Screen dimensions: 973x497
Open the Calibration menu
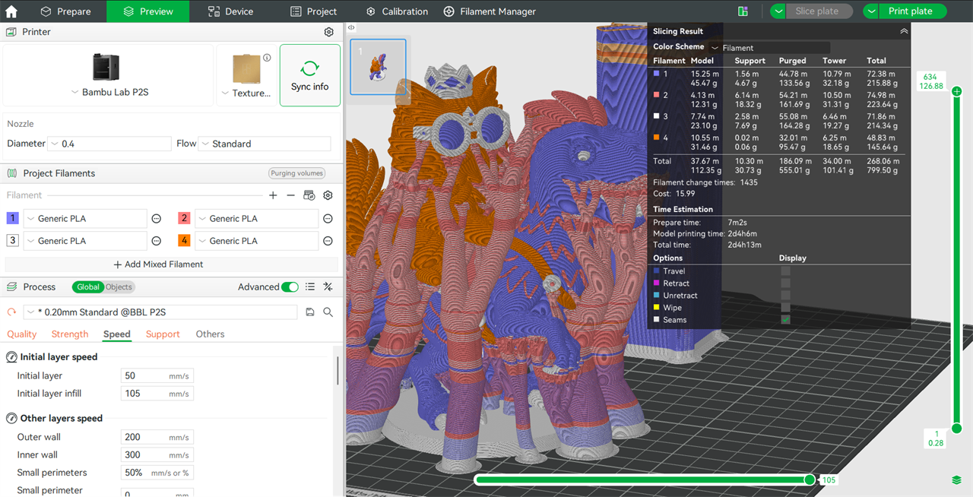tap(397, 11)
